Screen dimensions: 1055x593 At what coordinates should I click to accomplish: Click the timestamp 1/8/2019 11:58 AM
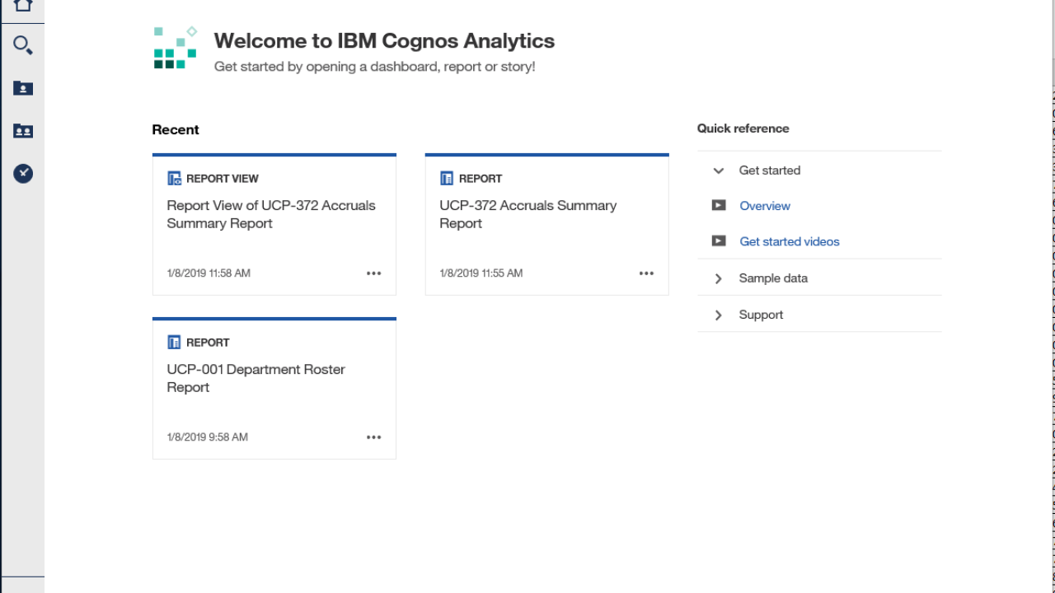click(x=209, y=273)
